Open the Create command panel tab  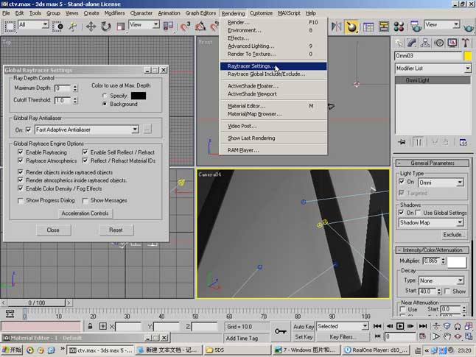point(399,43)
